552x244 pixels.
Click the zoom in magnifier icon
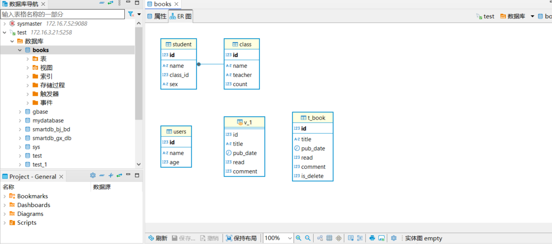tap(298, 238)
